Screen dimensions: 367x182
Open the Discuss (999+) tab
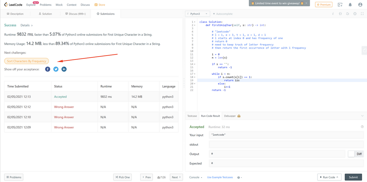75,14
